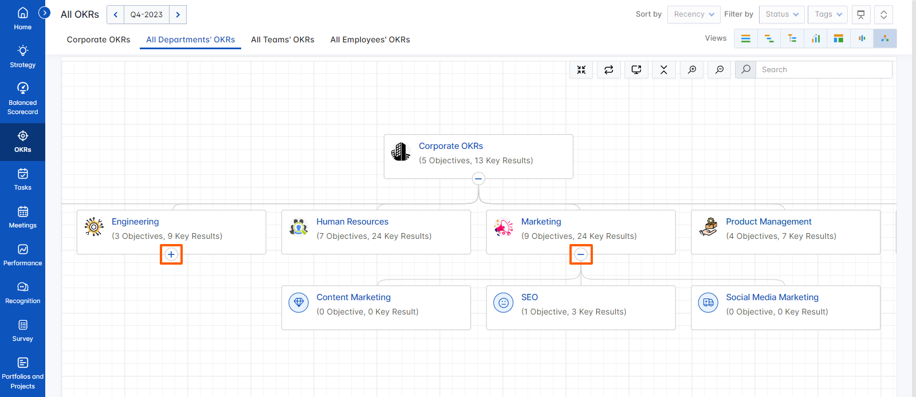Viewport: 916px width, 397px height.
Task: Open the Corporate OKRs node link
Action: point(451,146)
